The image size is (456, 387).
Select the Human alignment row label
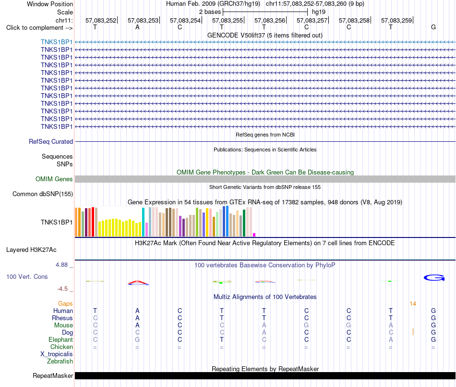63,311
